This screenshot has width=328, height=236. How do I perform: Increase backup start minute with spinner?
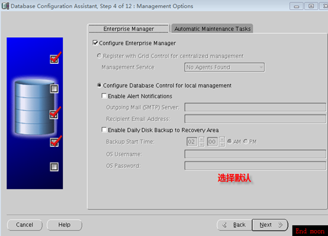(222, 140)
